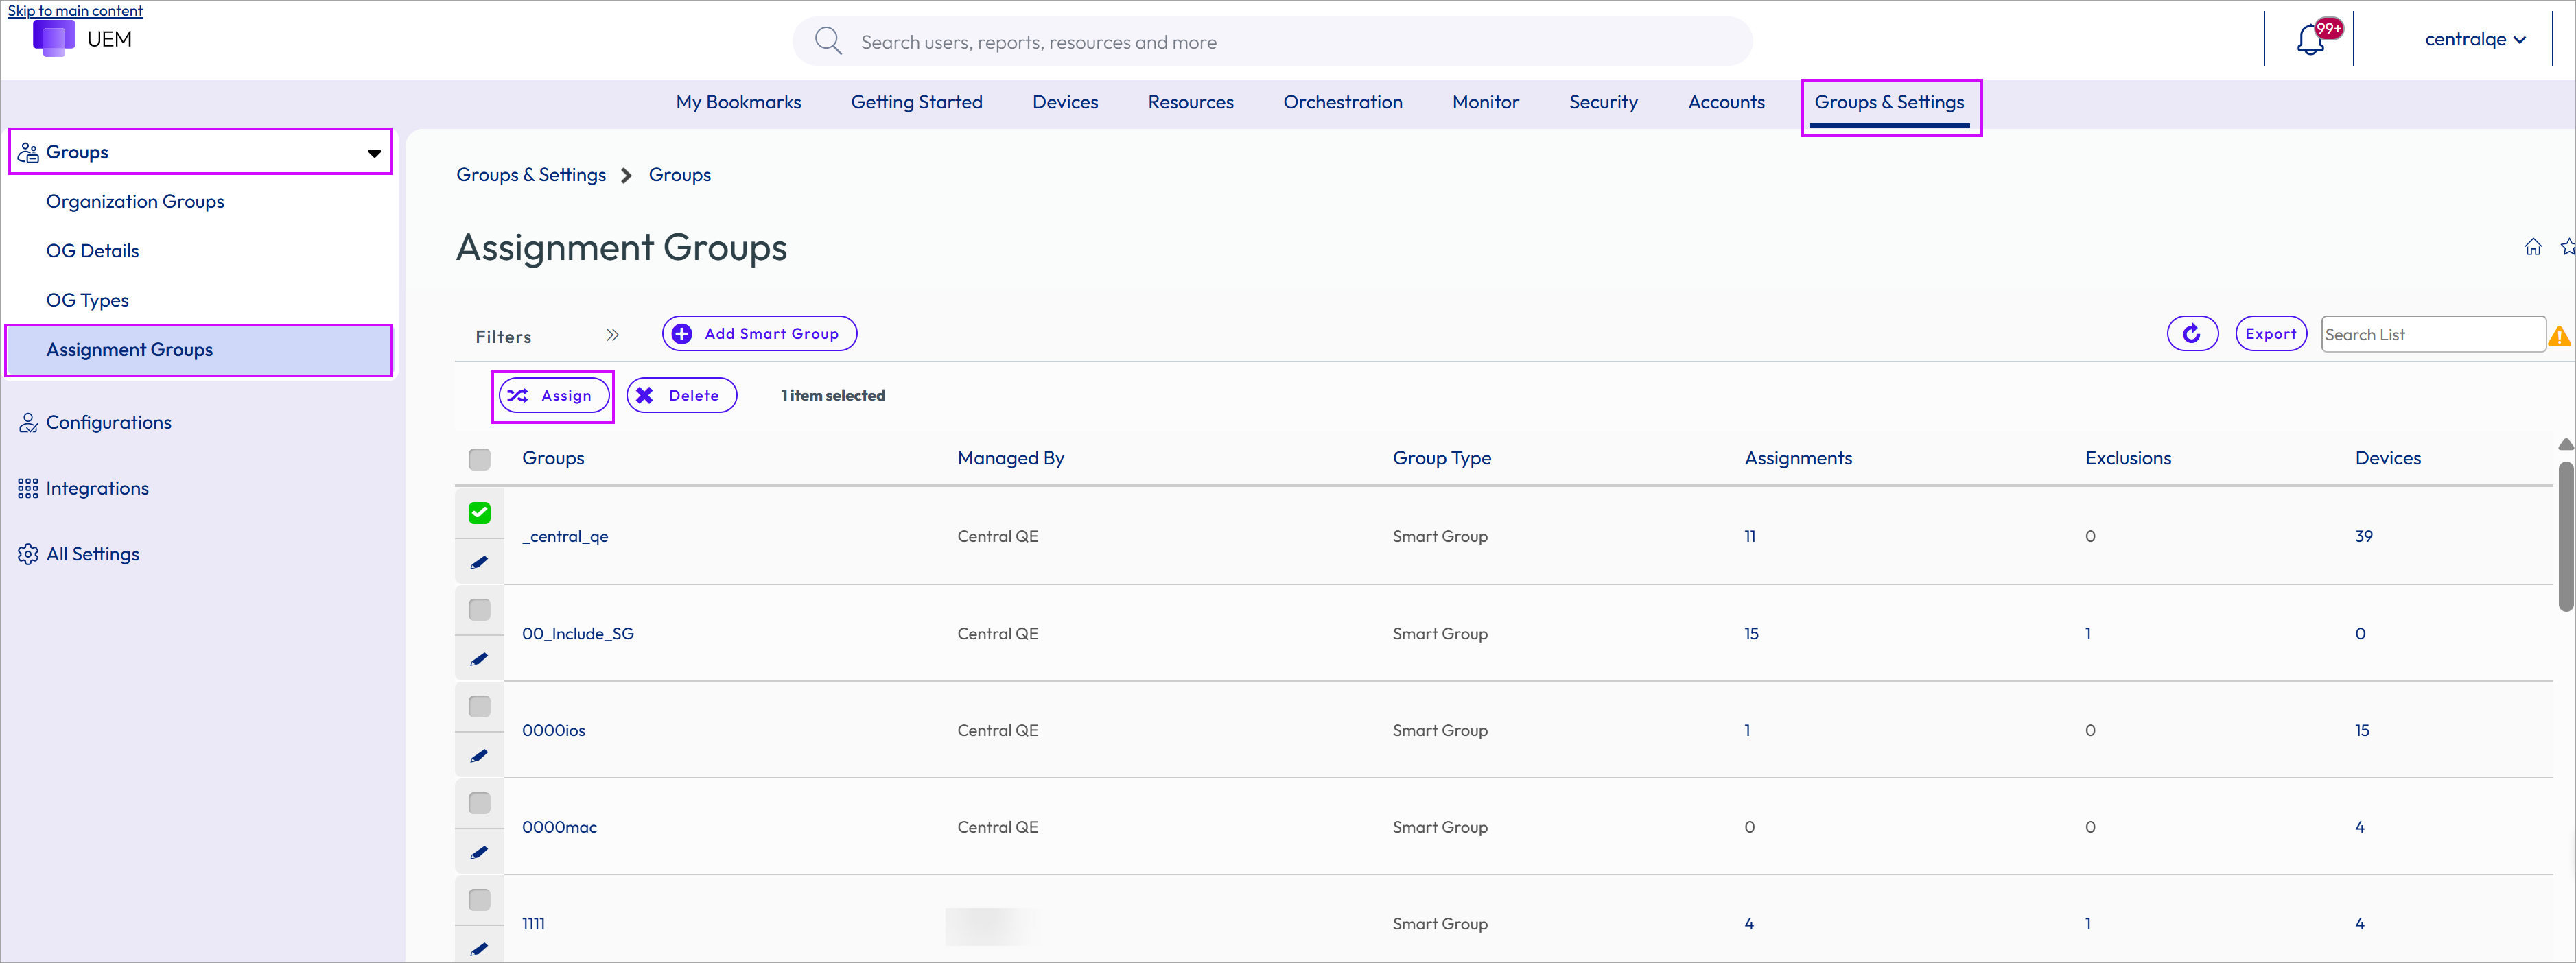Sort by the Devices column header
The height and width of the screenshot is (963, 2576).
click(2387, 459)
